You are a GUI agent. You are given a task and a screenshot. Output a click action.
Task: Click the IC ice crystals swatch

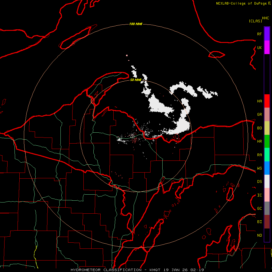[x=267, y=195]
